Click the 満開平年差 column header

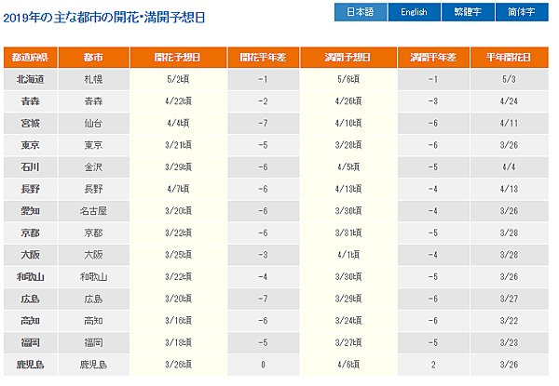tap(433, 58)
